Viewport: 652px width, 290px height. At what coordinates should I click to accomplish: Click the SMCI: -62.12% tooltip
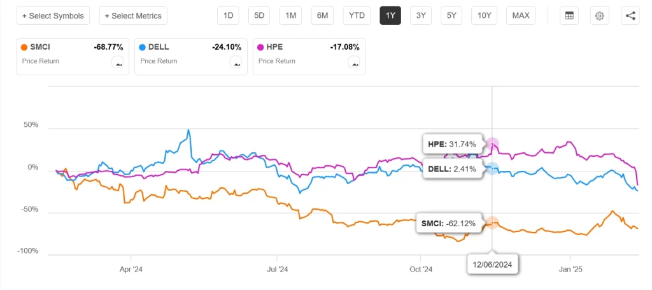449,224
